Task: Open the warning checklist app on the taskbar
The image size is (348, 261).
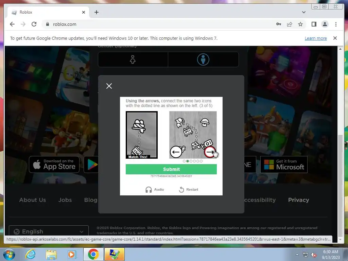Action: [x=114, y=254]
